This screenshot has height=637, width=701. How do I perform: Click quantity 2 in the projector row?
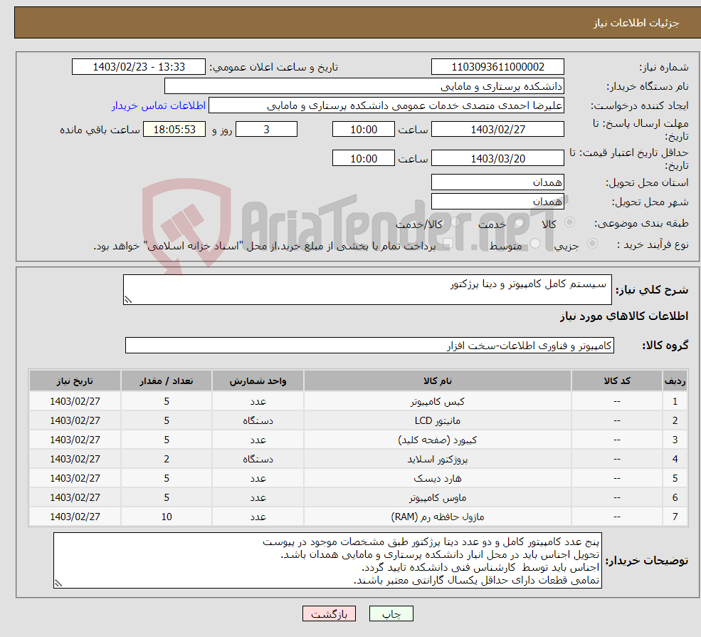point(167,460)
